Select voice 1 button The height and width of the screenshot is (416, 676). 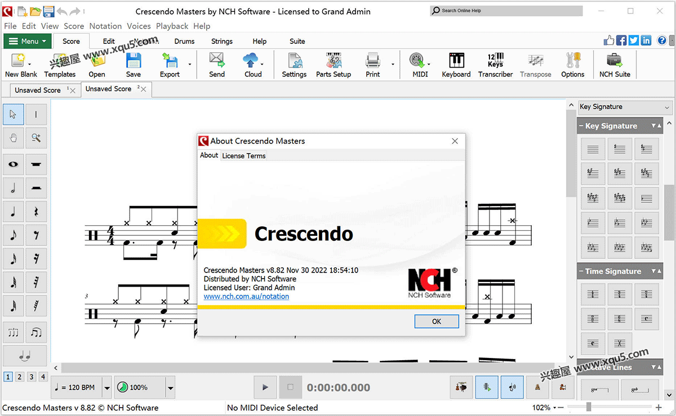pos(8,377)
